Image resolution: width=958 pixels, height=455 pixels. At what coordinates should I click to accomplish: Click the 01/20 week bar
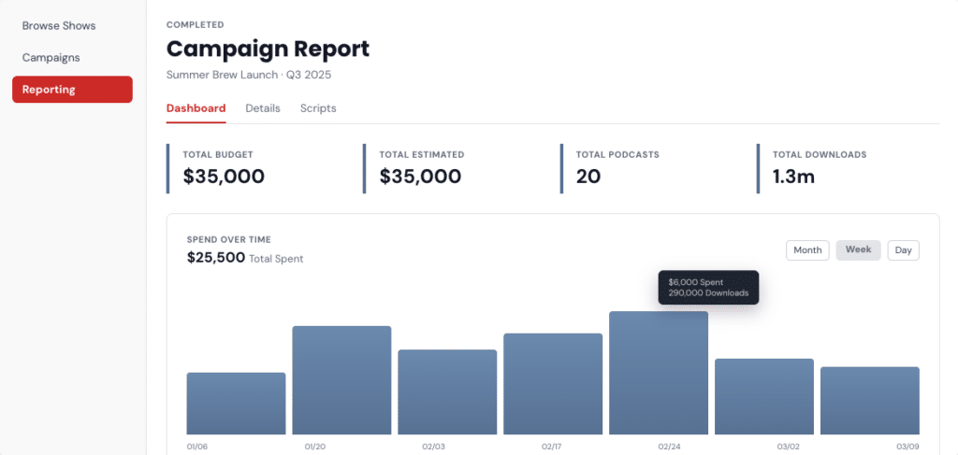341,380
